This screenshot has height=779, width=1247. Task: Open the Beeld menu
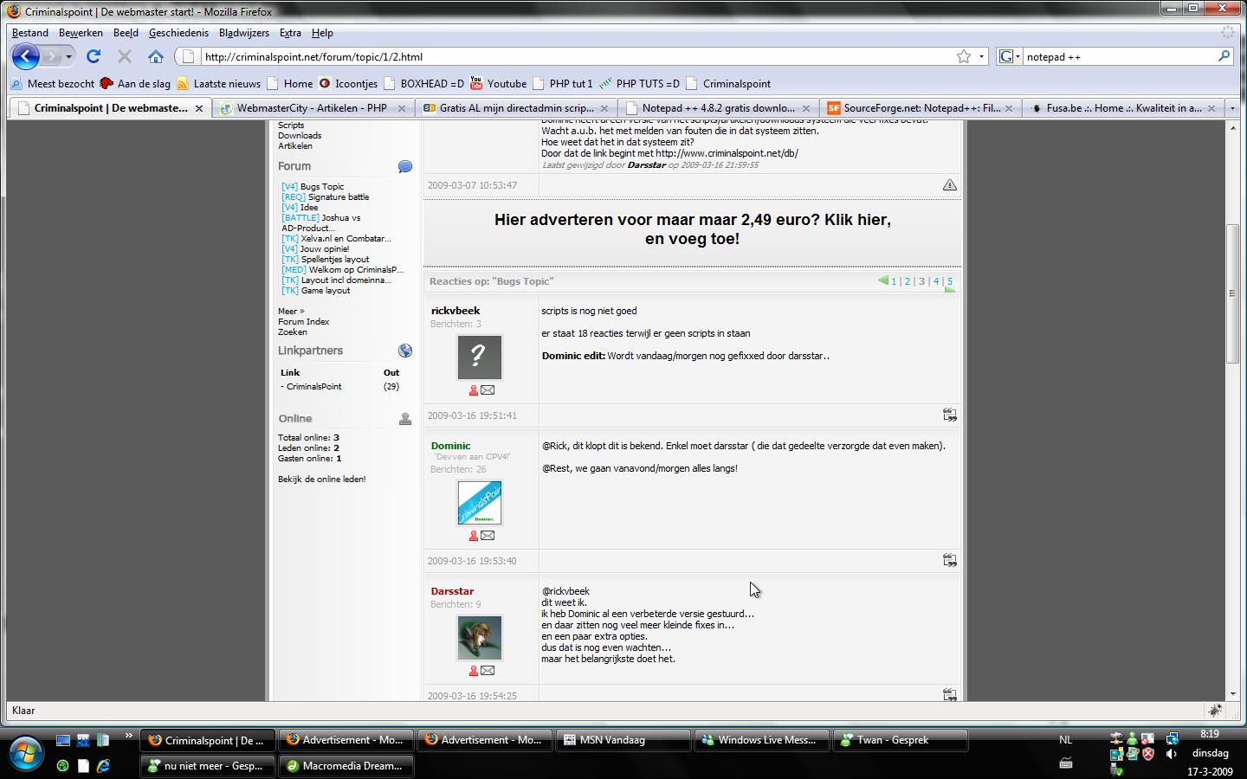tap(126, 33)
